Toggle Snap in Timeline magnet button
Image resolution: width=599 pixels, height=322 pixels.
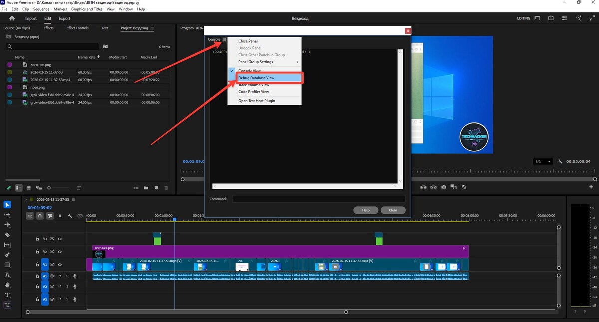tap(40, 216)
